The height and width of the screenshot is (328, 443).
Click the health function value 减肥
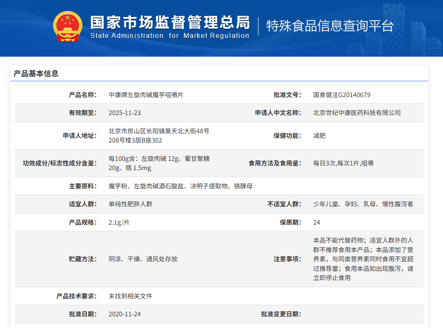[x=319, y=136]
